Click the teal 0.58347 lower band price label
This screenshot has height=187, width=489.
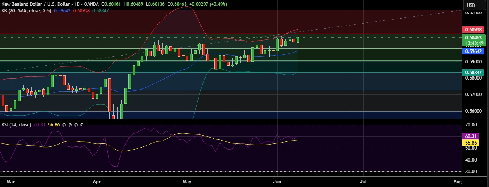coord(472,72)
